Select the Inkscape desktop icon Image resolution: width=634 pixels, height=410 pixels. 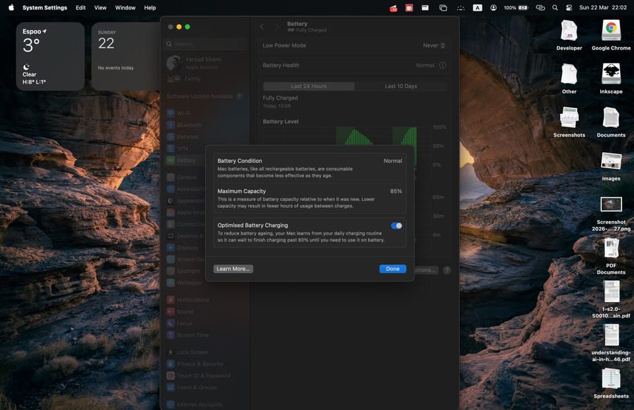610,74
